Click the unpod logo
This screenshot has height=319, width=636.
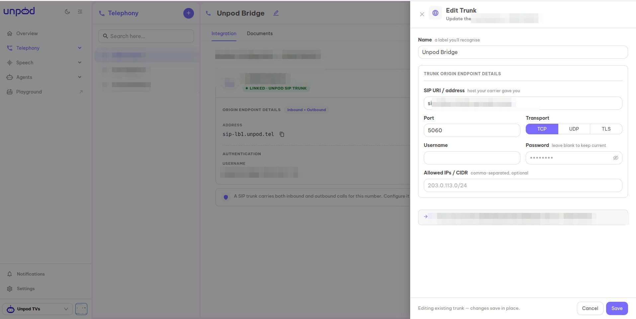pos(19,12)
